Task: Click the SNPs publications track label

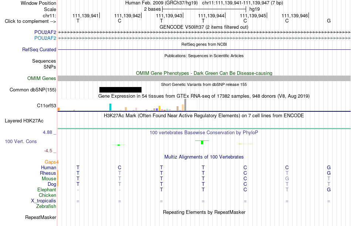Action: 50,67
